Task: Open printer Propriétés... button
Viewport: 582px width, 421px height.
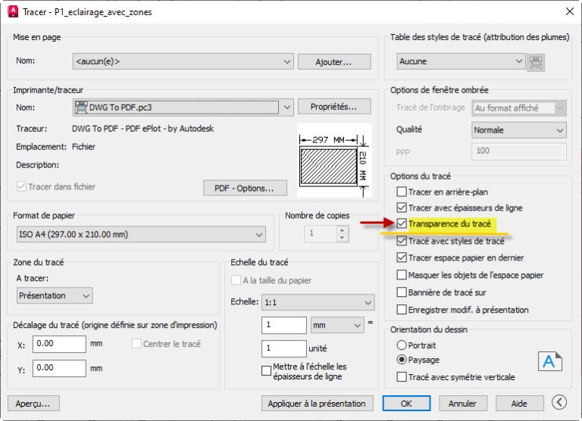Action: (334, 107)
